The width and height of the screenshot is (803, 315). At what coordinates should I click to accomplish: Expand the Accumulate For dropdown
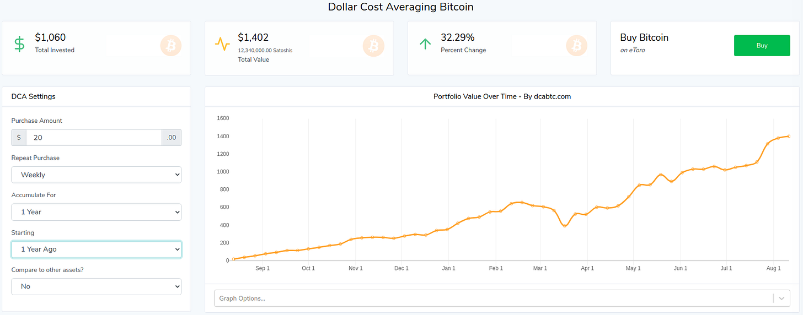pyautogui.click(x=97, y=212)
